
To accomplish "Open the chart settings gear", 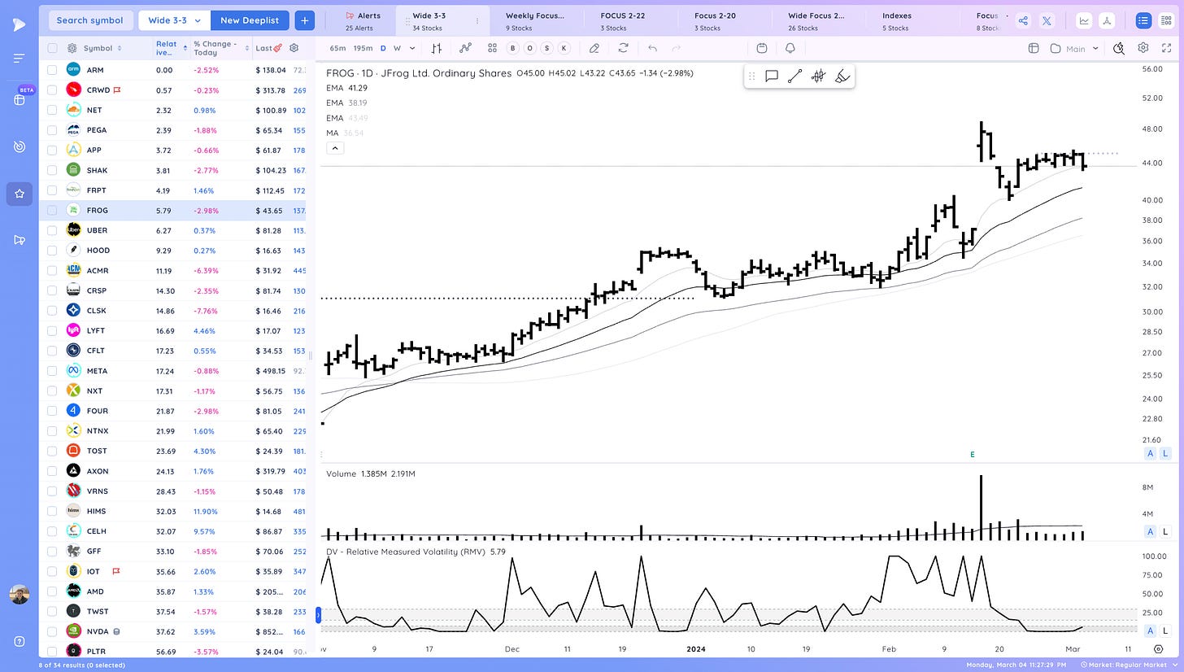I will point(1143,48).
